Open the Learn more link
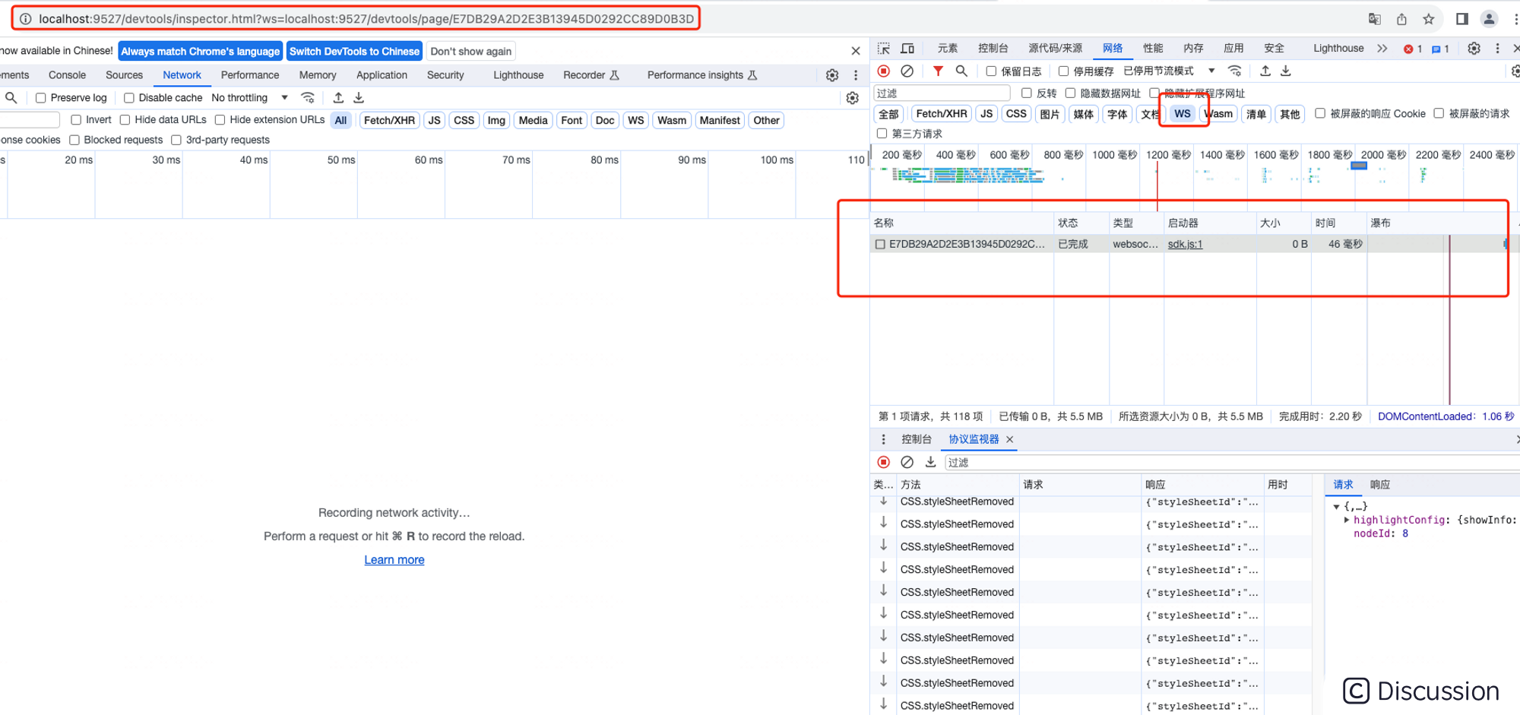 point(394,560)
